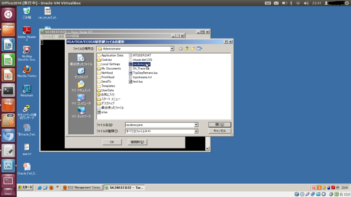Select Cookies folder
Image resolution: width=351 pixels, height=197 pixels.
(104, 60)
